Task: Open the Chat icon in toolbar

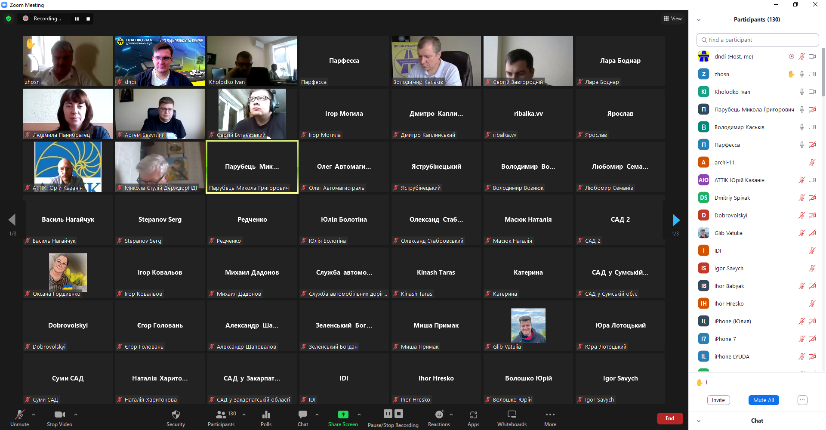Action: (303, 415)
